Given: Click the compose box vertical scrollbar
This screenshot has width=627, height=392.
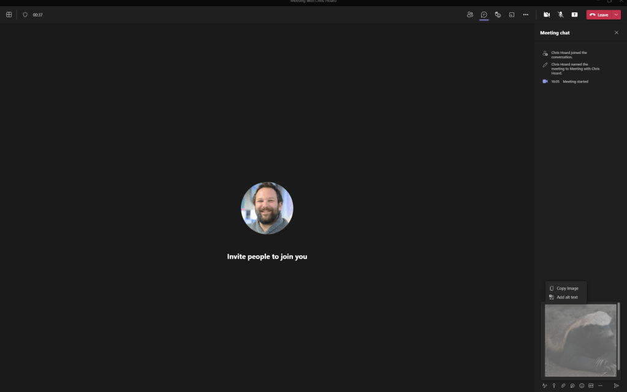Looking at the screenshot, I should point(618,337).
